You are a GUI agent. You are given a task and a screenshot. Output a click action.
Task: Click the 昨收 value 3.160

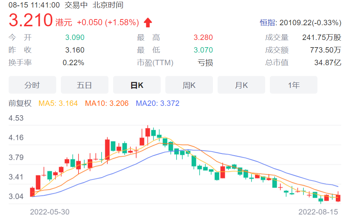75,50
